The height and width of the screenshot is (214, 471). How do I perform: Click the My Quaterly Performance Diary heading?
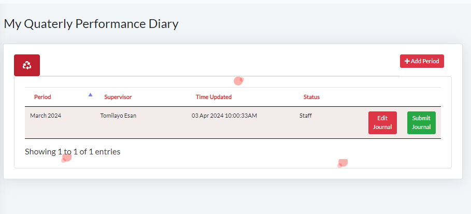tap(91, 24)
